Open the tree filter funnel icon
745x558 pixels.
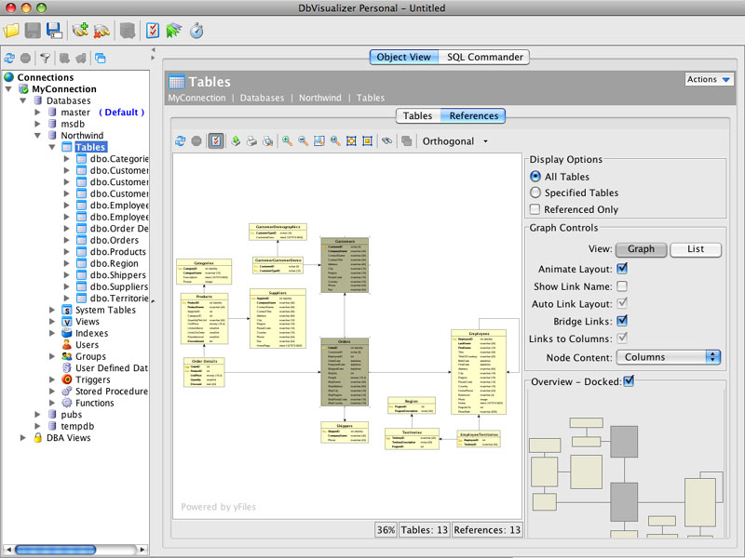pos(45,59)
